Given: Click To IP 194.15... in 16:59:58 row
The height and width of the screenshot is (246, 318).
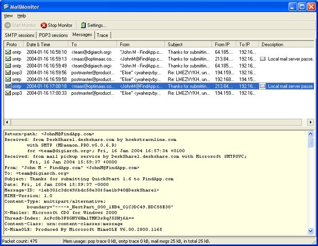Looking at the screenshot, I should 248,79.
